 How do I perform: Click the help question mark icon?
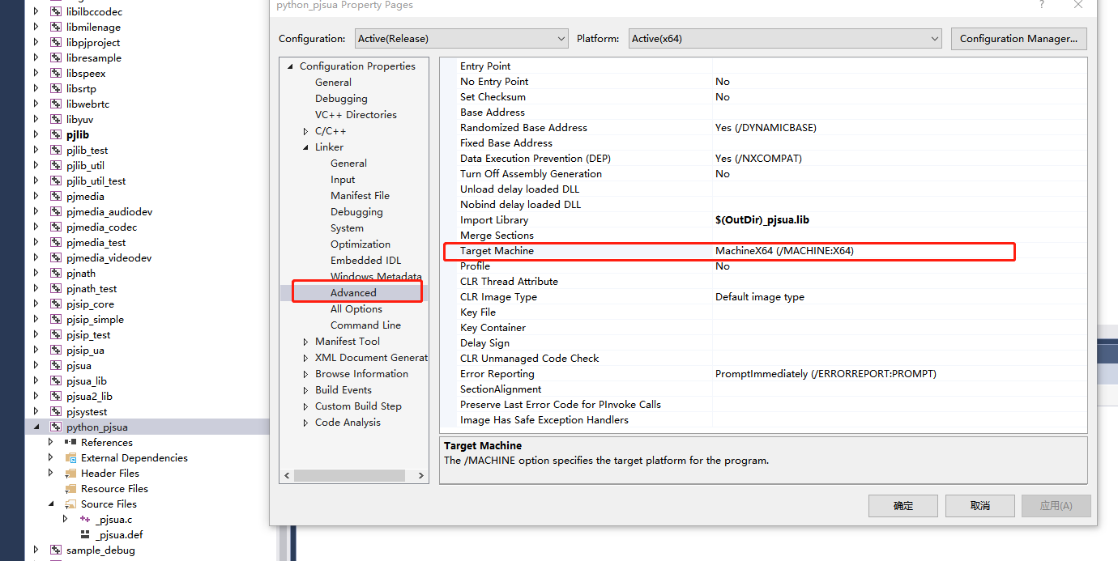(1042, 5)
